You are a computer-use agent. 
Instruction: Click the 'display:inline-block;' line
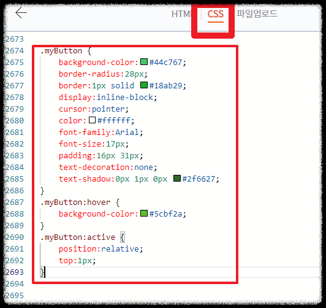108,98
